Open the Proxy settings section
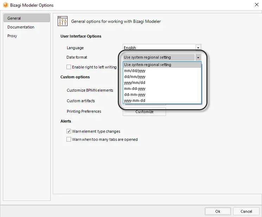Screen dimensions: 262x217 pos(12,36)
